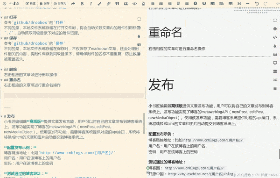The width and height of the screenshot is (280, 178).
Task: Choose 另存为 to save as
Action: click(60, 3)
